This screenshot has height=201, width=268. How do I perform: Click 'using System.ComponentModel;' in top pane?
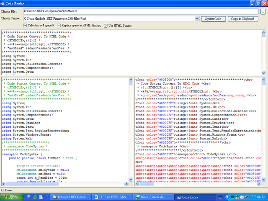click(27, 68)
